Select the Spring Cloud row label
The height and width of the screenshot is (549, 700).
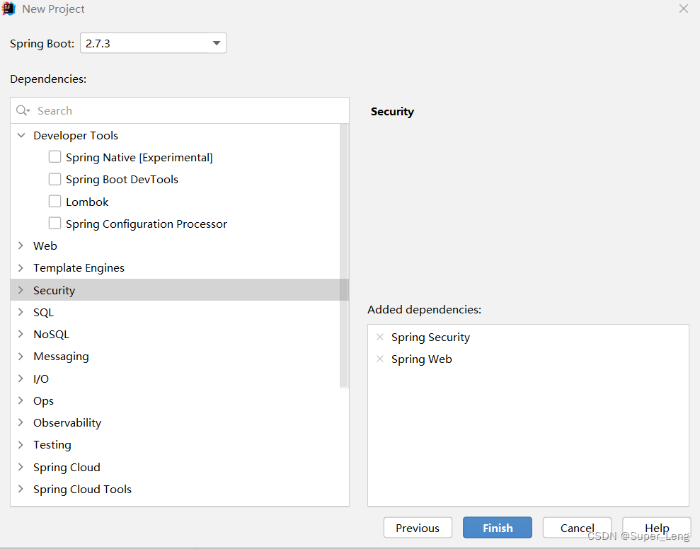point(67,467)
